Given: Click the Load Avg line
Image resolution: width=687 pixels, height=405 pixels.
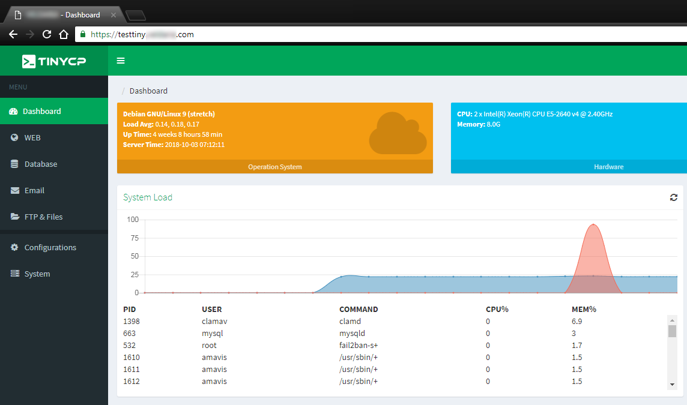Looking at the screenshot, I should tap(161, 124).
